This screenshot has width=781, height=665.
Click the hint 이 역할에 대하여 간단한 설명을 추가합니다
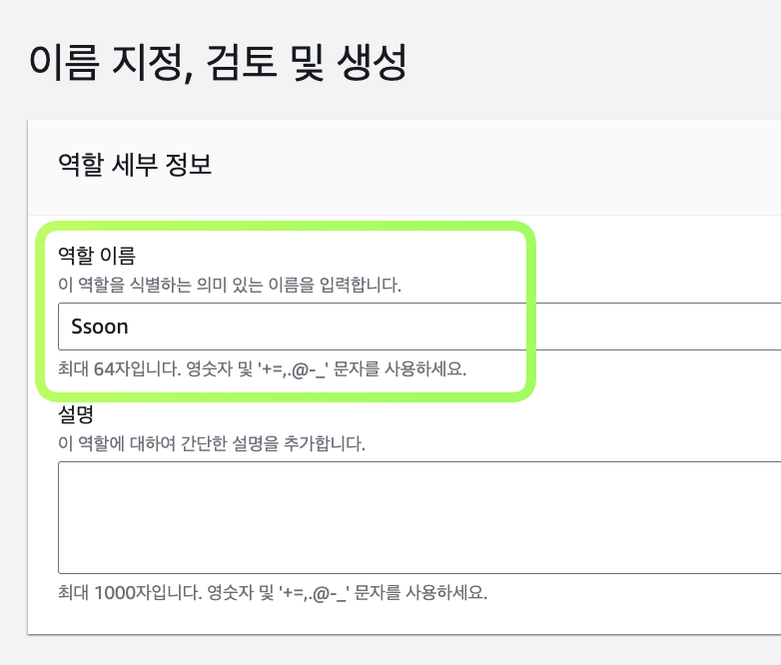tap(212, 443)
